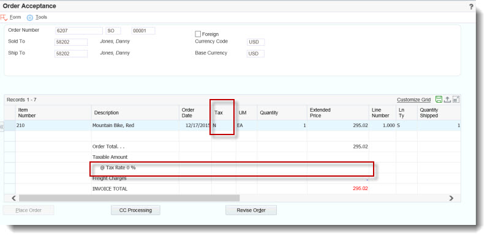Click the Sold To field 58202
This screenshot has width=490, height=239.
tap(71, 42)
